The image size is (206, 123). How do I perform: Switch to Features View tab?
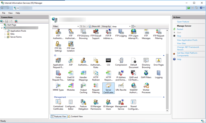(59, 116)
